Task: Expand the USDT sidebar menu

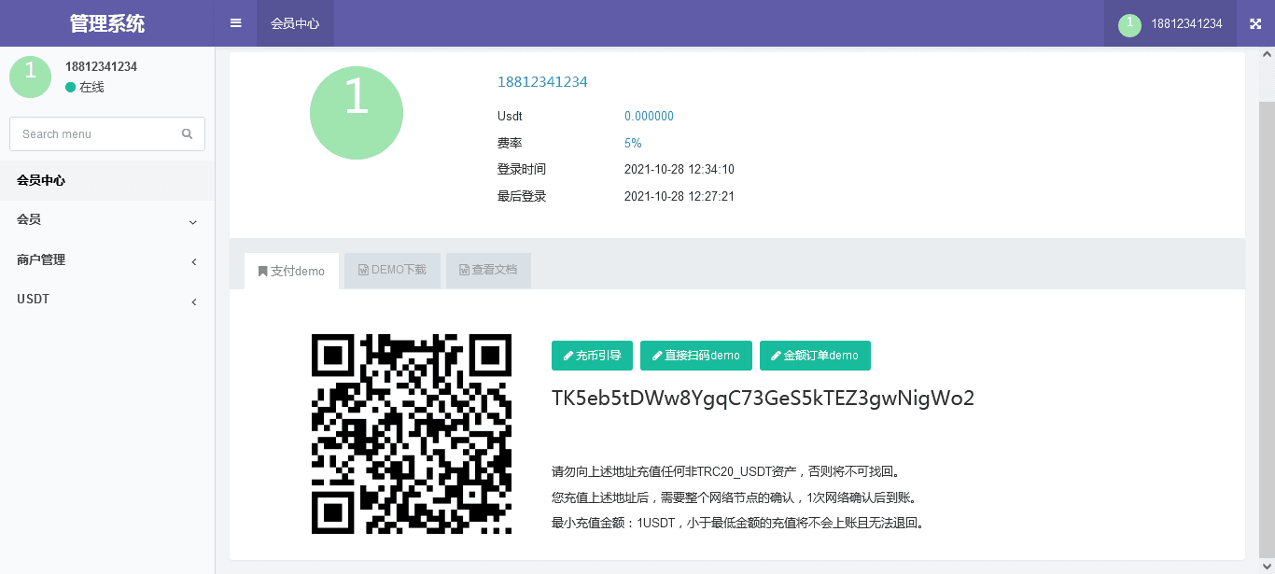Action: [107, 301]
